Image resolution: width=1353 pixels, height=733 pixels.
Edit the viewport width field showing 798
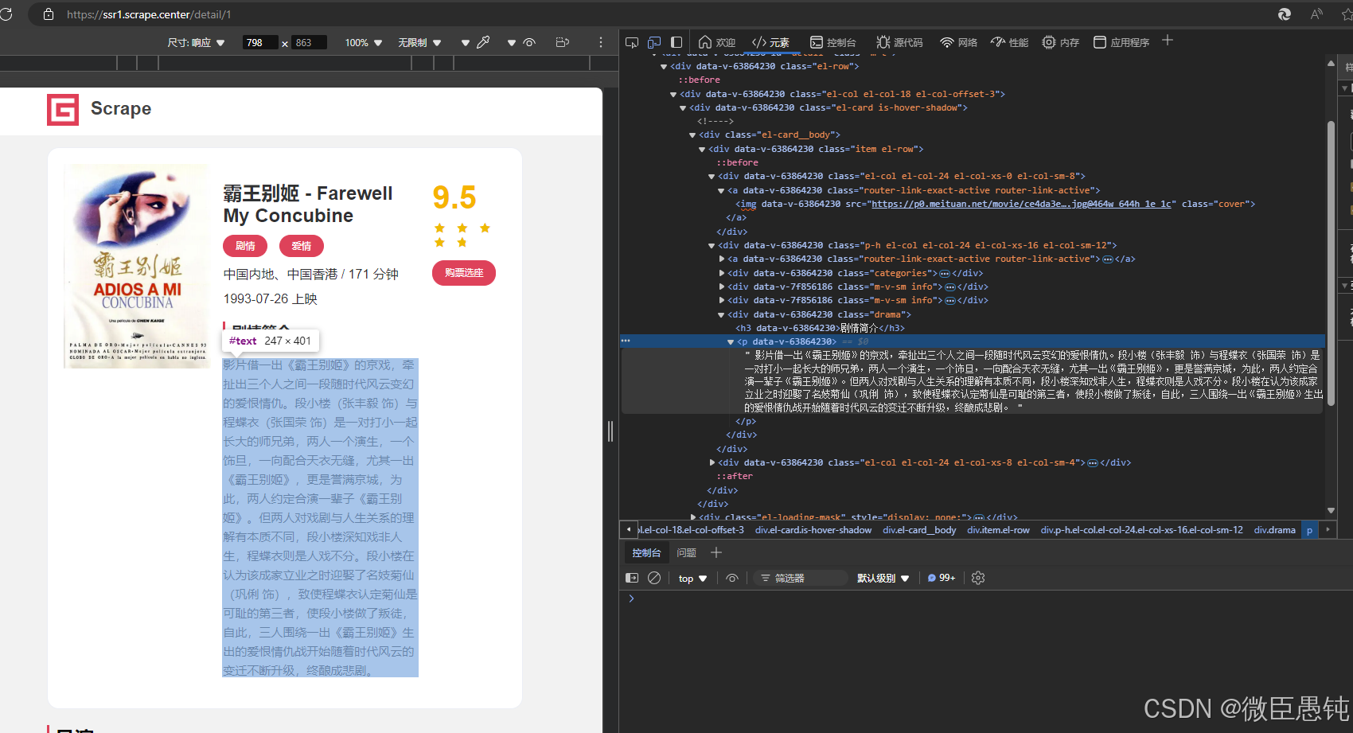tap(259, 42)
